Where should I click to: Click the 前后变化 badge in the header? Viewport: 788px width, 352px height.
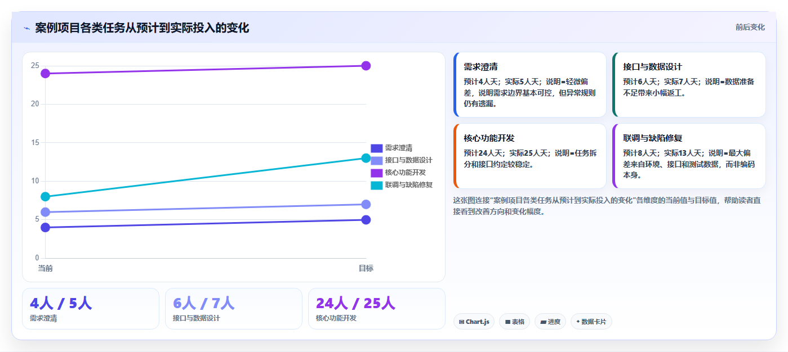(750, 27)
